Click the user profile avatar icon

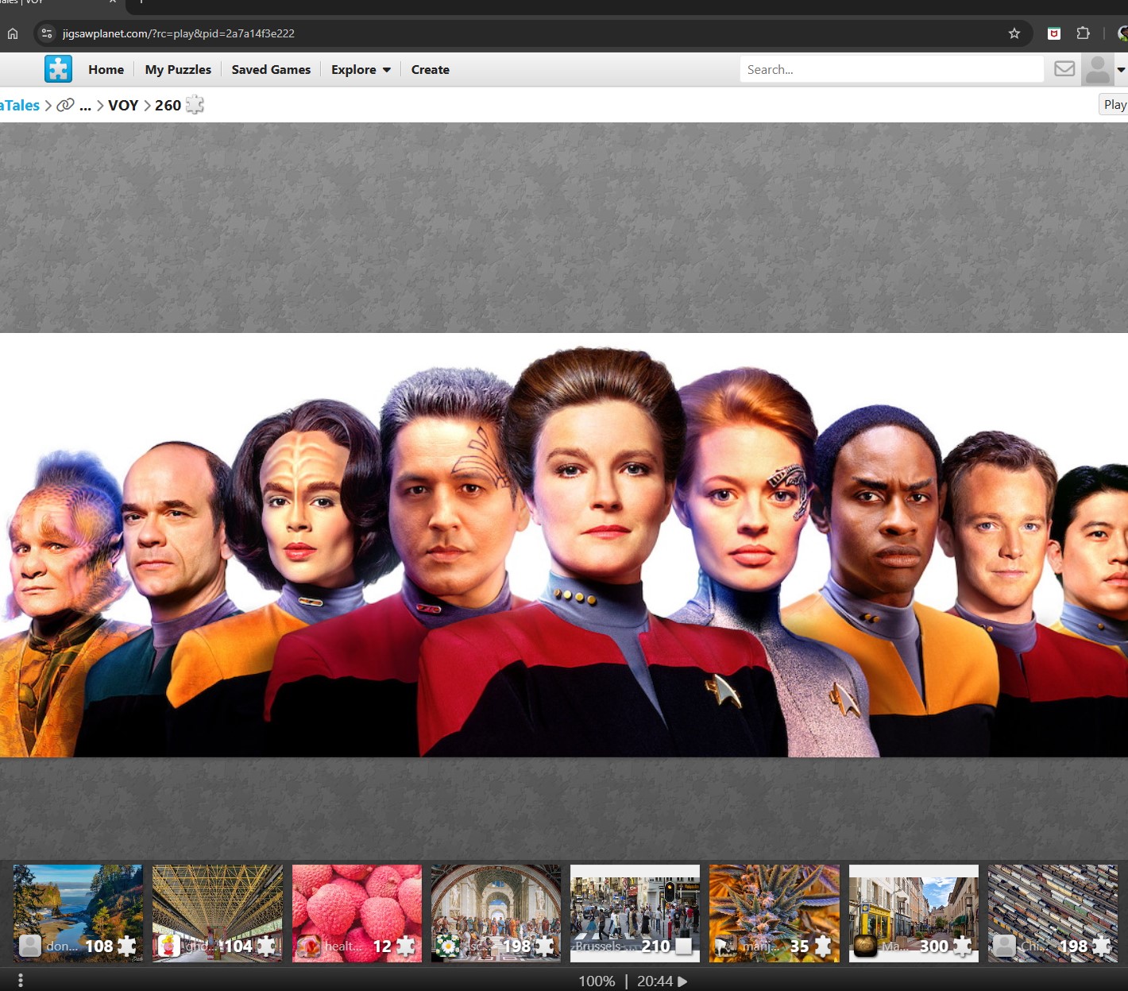(1098, 69)
